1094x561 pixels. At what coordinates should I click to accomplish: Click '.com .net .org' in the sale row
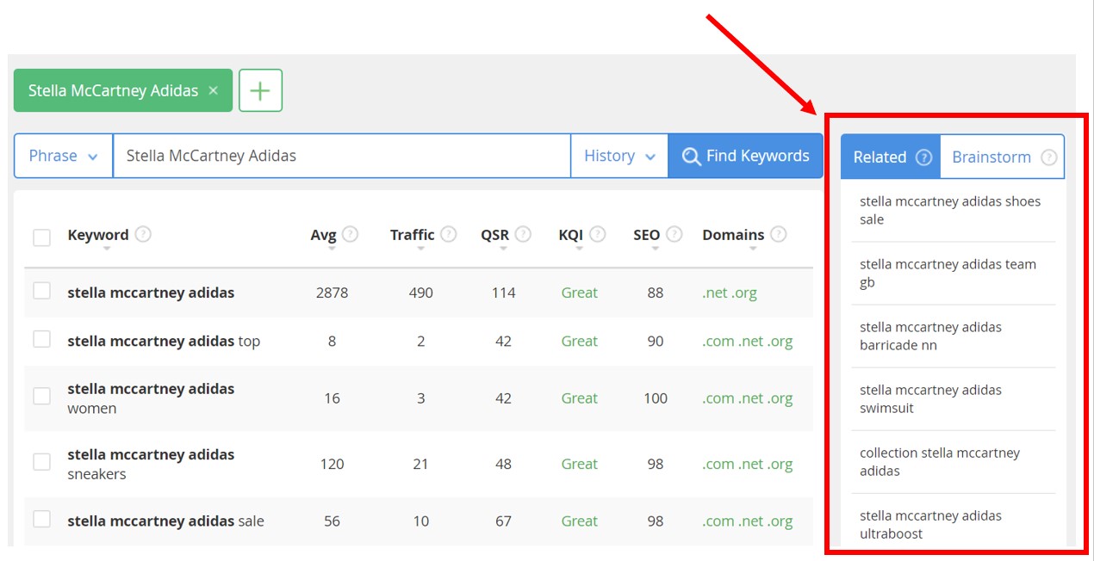748,521
